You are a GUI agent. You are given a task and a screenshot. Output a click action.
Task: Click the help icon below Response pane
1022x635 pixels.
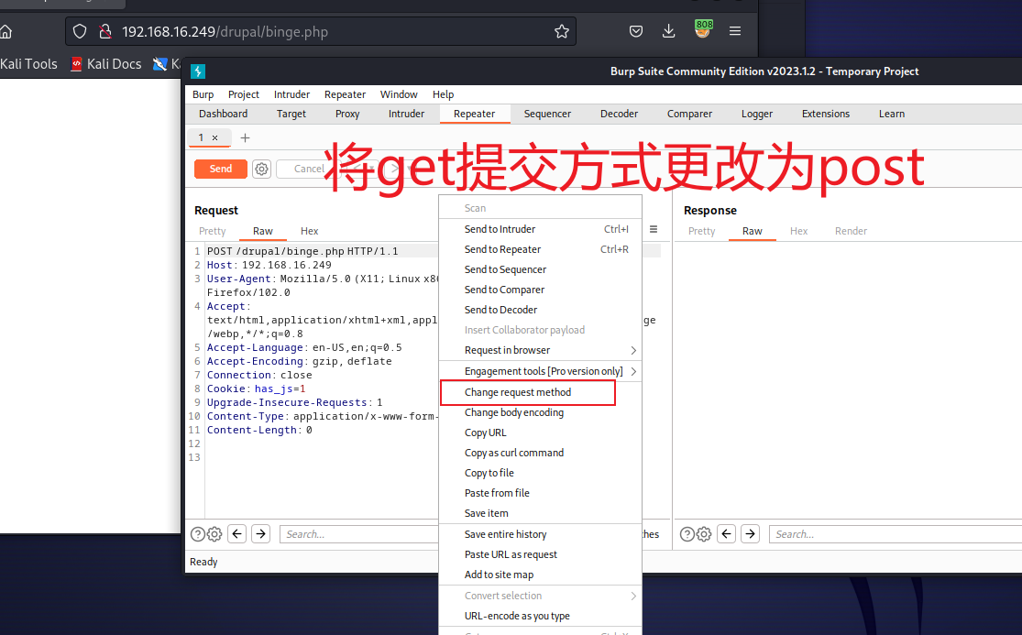[x=687, y=534]
